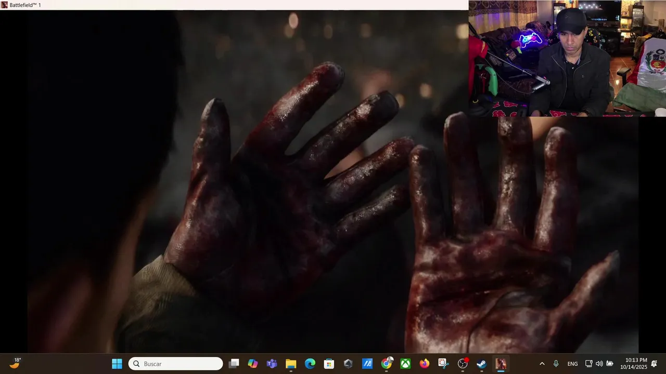666x374 pixels.
Task: Open the gray hexagon app on taskbar
Action: [348, 364]
